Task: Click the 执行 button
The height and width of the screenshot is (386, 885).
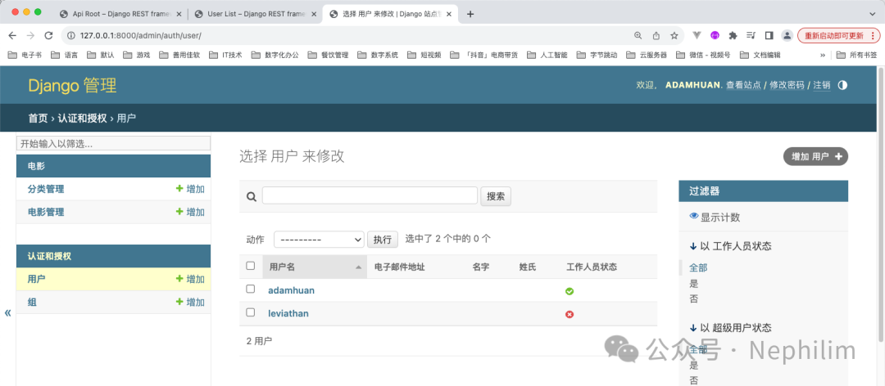Action: click(382, 239)
